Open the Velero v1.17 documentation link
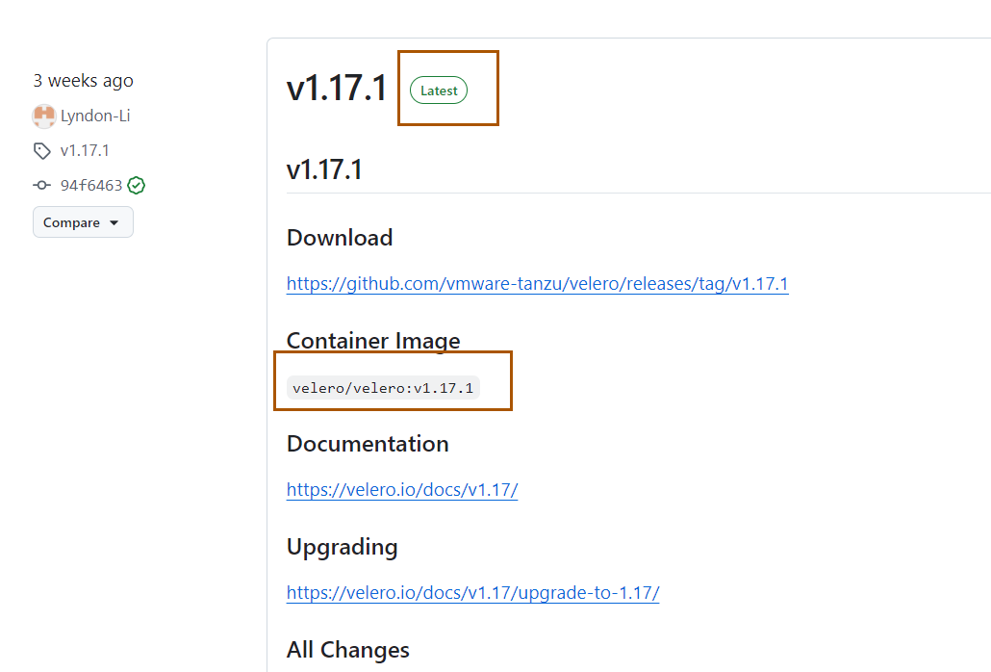 (x=401, y=489)
